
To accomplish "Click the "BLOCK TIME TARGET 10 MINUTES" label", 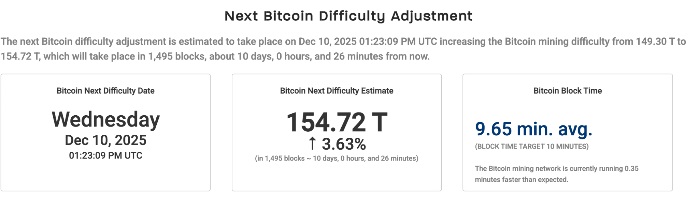I will click(x=532, y=147).
